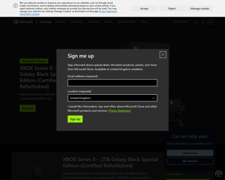
Task: Close the Sign me up dialog
Action: tap(163, 54)
